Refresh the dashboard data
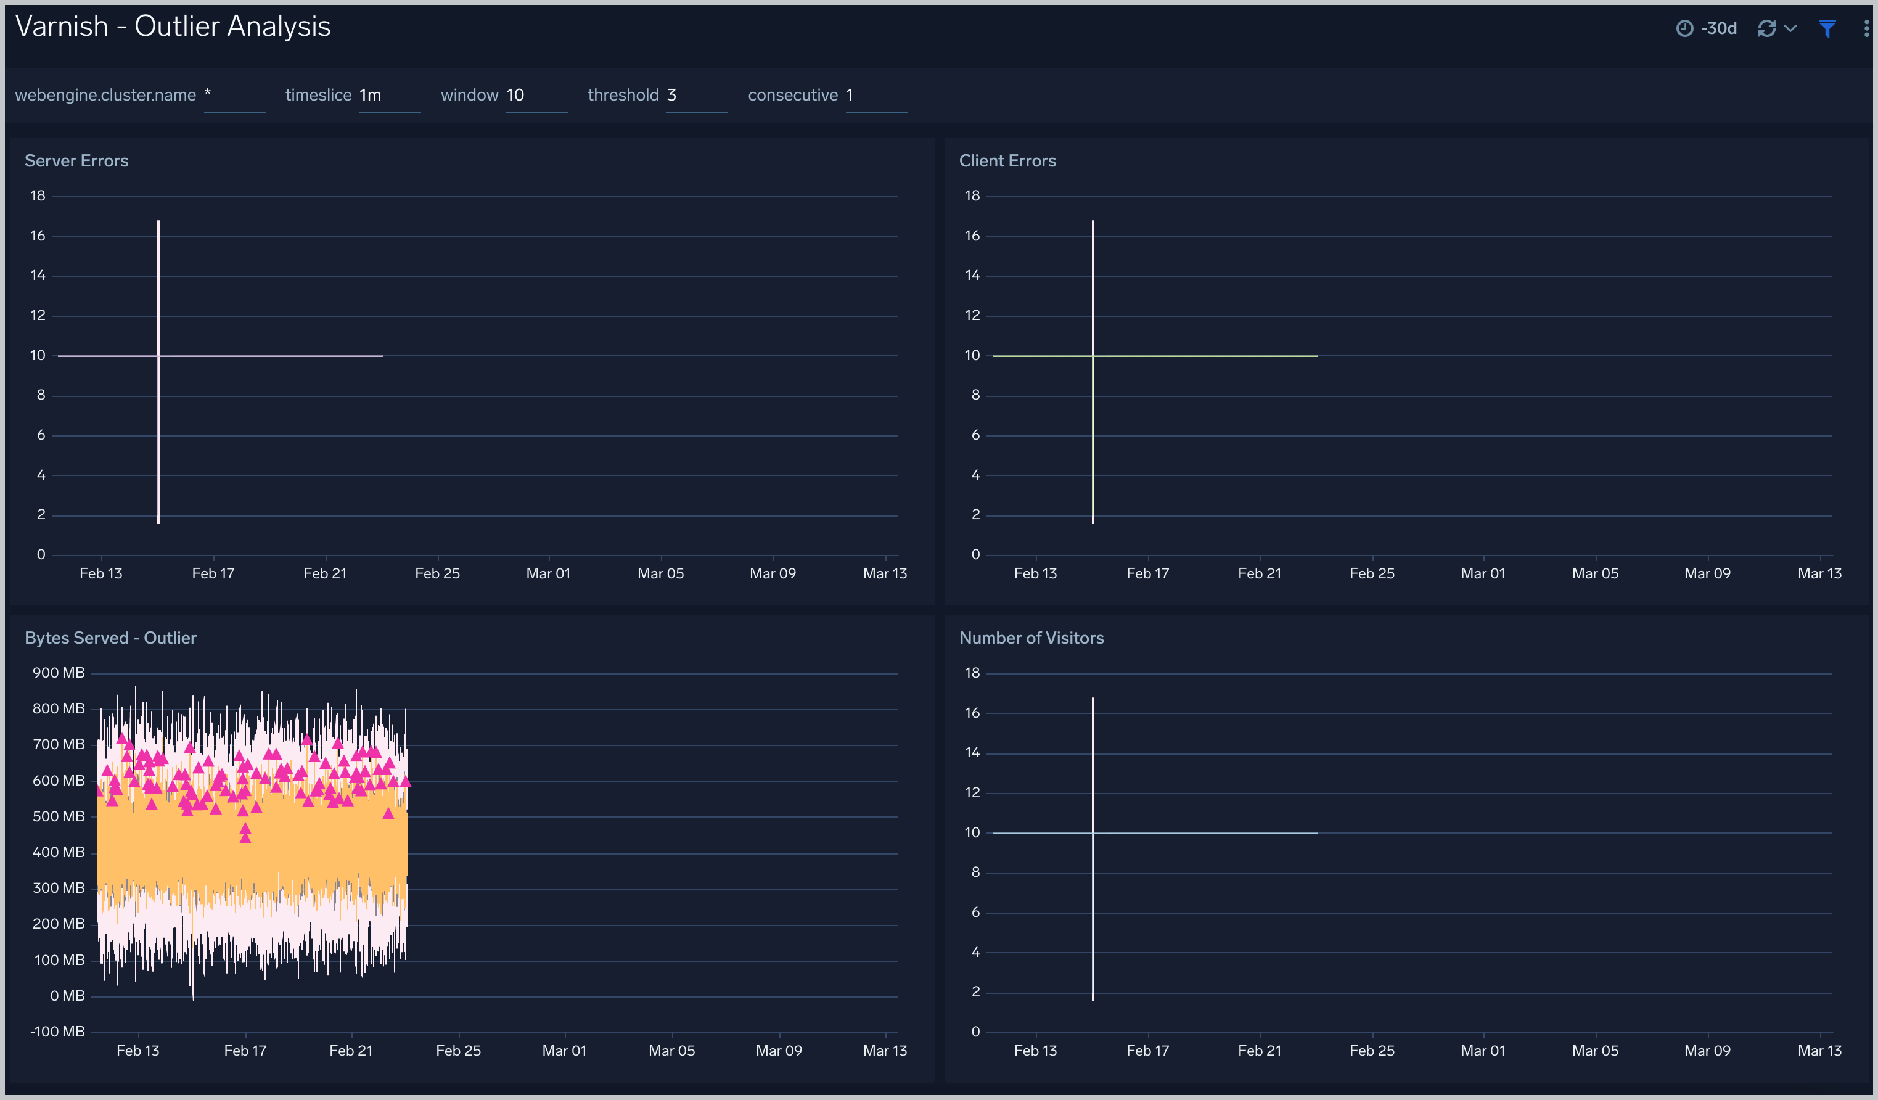The width and height of the screenshot is (1878, 1100). 1766,28
